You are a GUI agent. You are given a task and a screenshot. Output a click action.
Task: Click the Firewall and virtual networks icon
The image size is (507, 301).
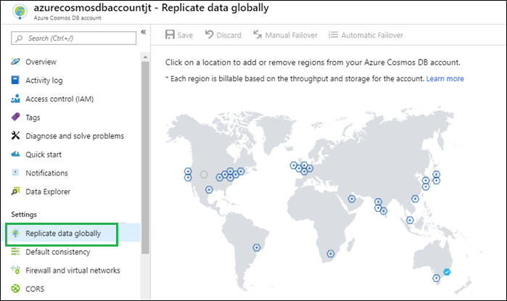click(15, 270)
